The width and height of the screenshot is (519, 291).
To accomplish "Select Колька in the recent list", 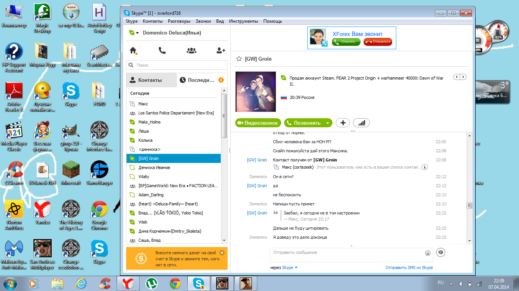I will pos(174,140).
